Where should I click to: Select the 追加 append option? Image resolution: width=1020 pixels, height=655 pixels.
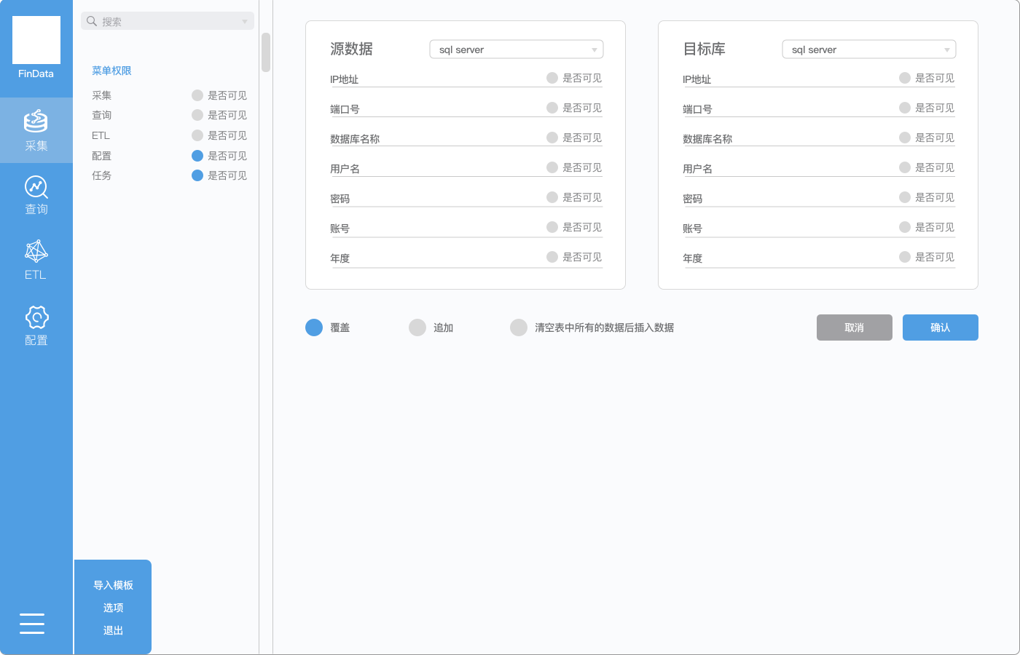[417, 327]
